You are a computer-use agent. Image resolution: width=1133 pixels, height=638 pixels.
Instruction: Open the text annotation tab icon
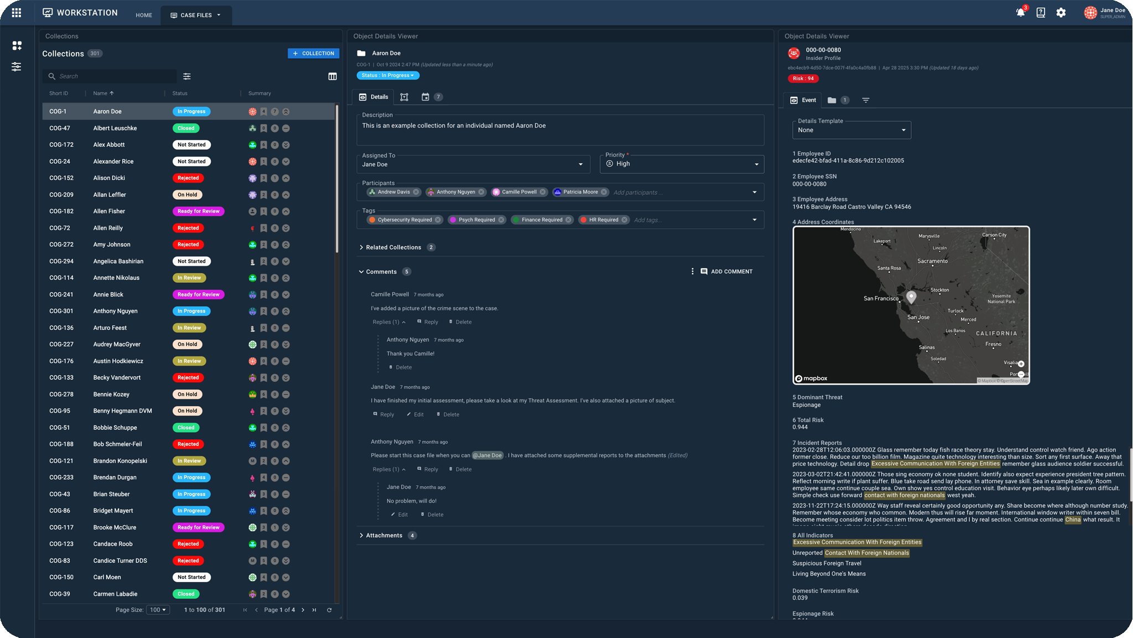tap(404, 97)
